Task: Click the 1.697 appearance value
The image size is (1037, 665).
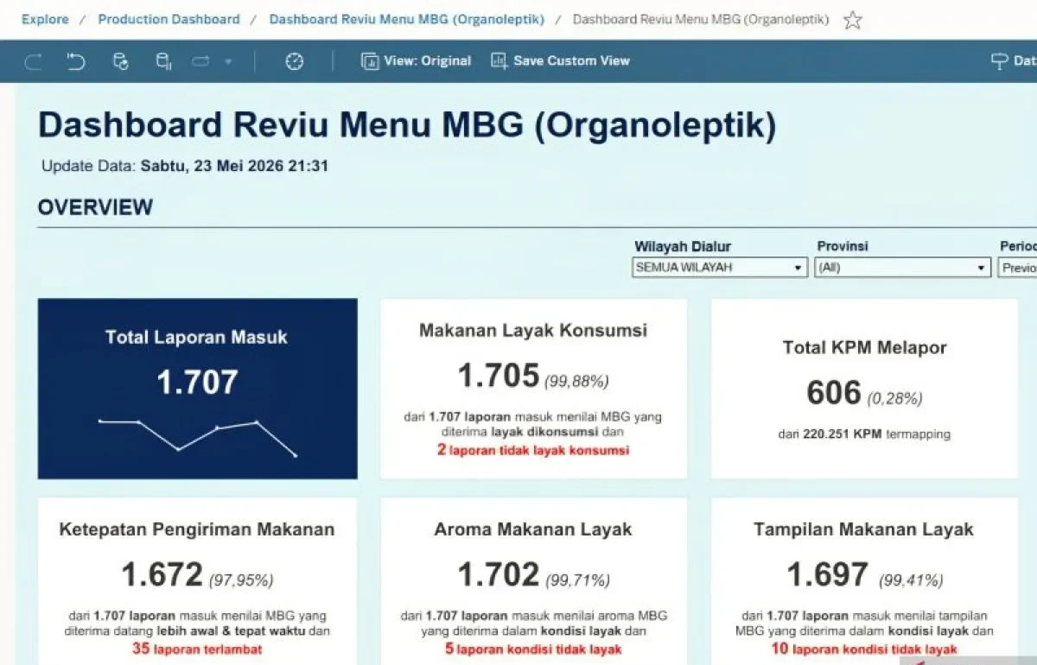Action: 828,574
